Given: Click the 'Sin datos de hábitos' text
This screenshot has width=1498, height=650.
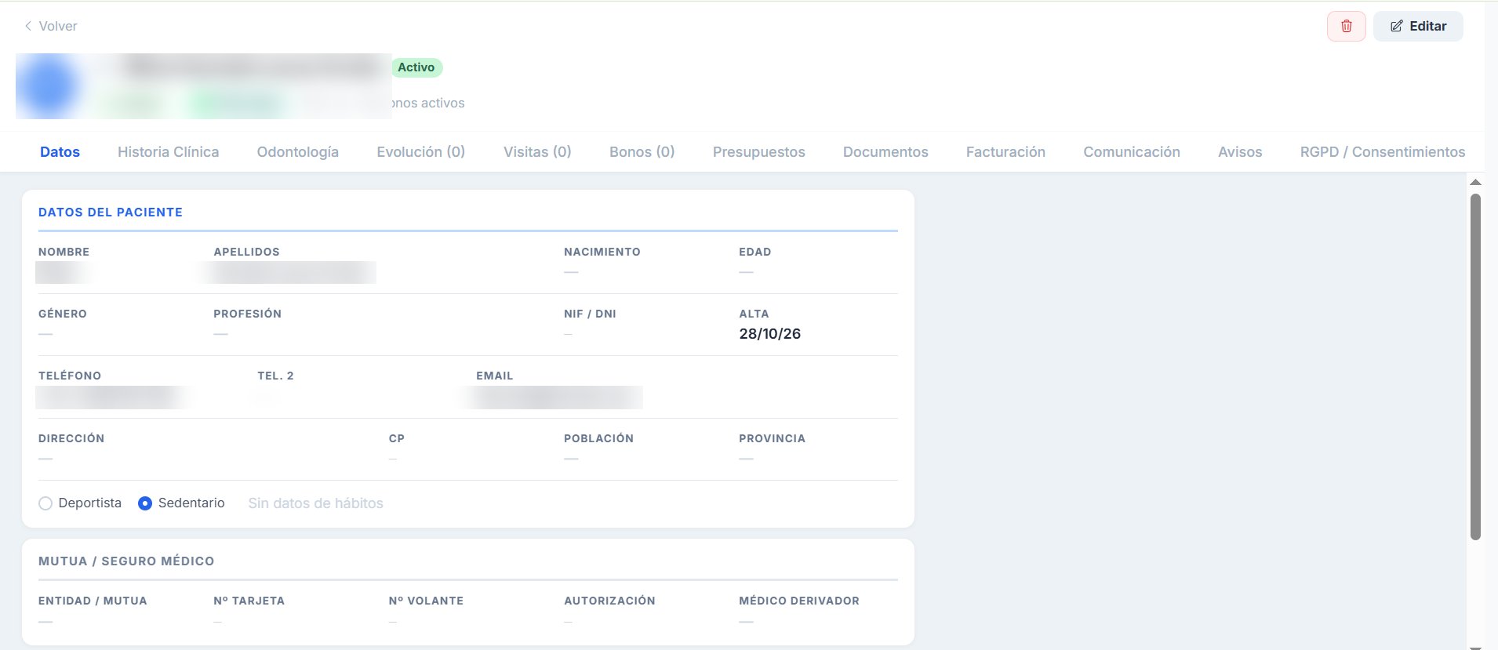Looking at the screenshot, I should pyautogui.click(x=316, y=503).
